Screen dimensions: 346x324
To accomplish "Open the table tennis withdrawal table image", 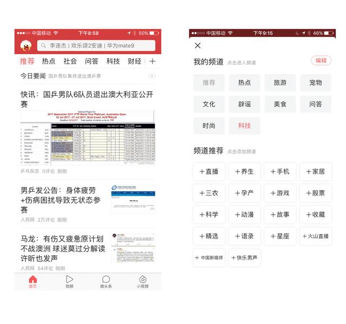I will point(88,137).
